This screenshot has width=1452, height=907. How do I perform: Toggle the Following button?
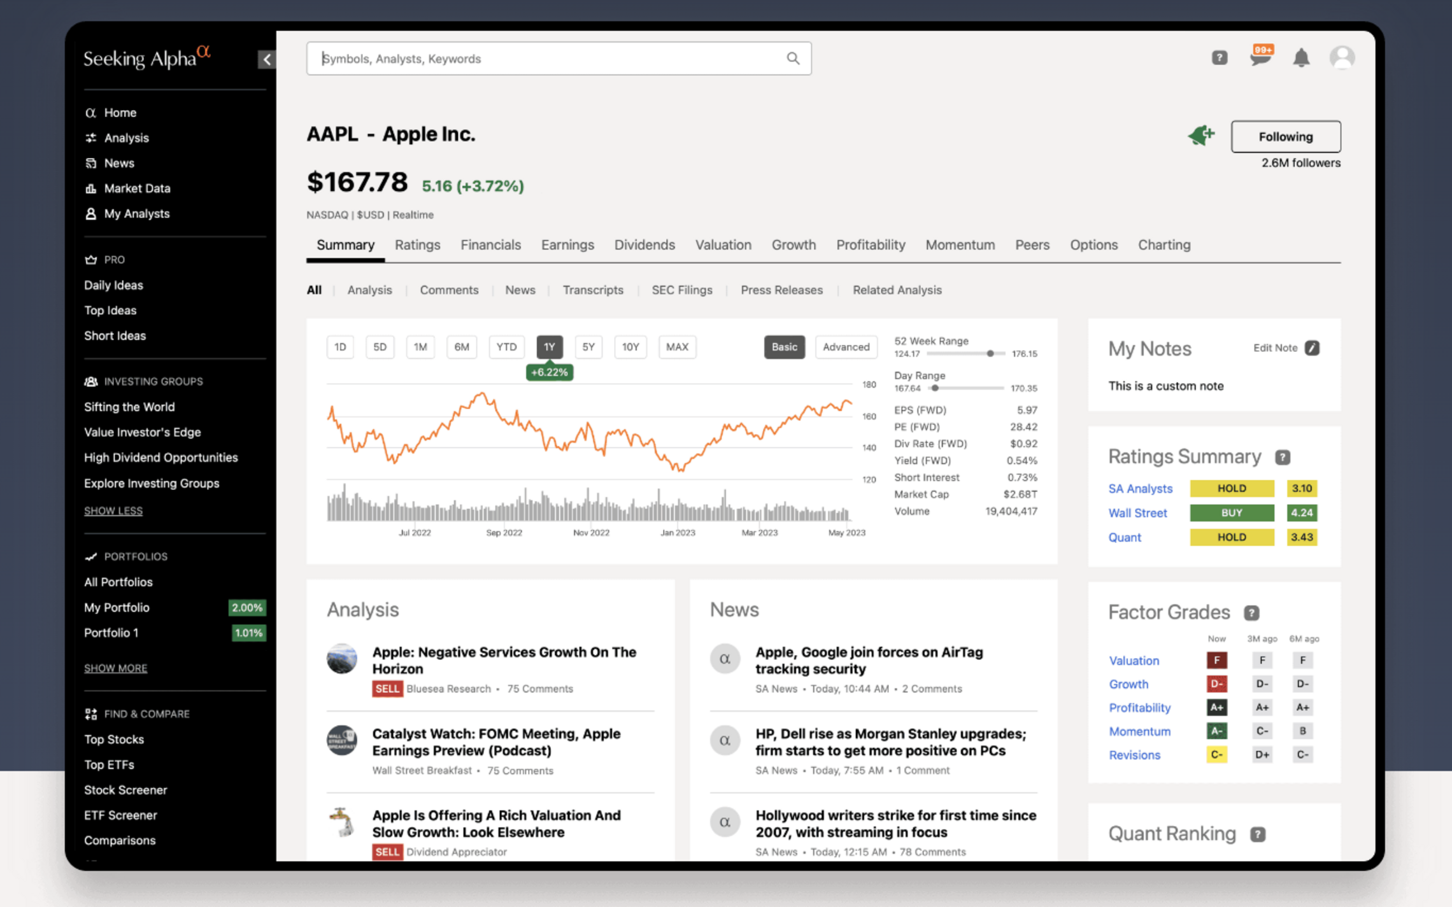(1285, 136)
